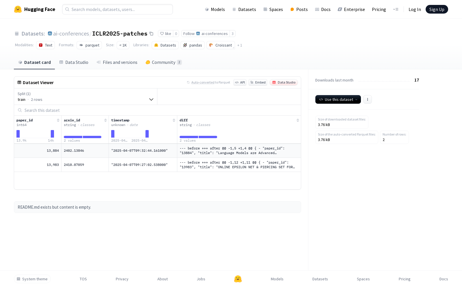Open the Use this dataset dropdown

338,99
